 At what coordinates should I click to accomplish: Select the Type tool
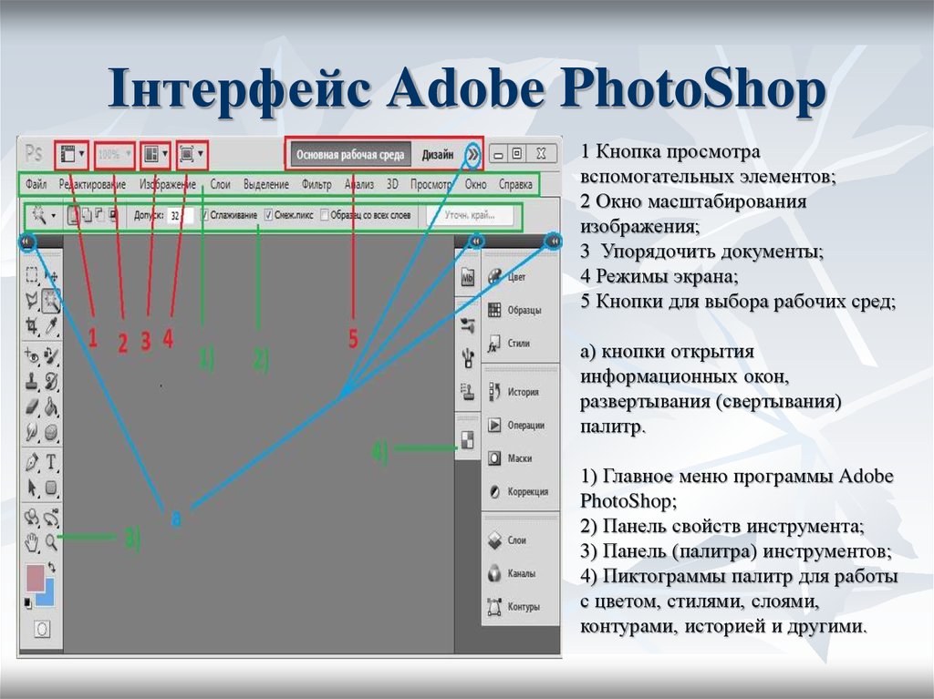click(52, 462)
